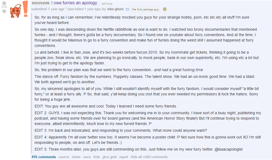Click the 'last edited 1 year ago' timestamp

click(x=84, y=9)
